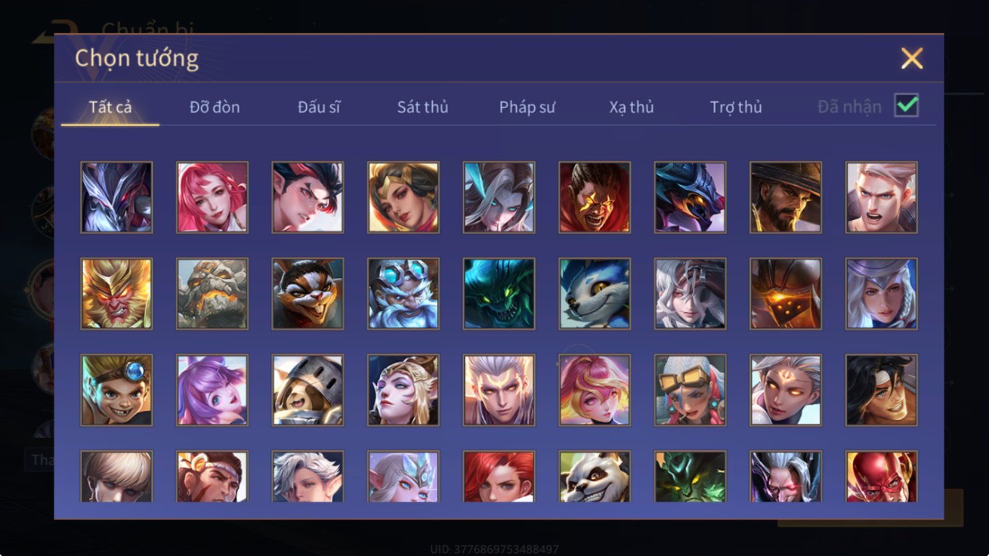The width and height of the screenshot is (989, 556).
Task: Pick the cowboy-hat bearded hero portrait
Action: coord(786,197)
